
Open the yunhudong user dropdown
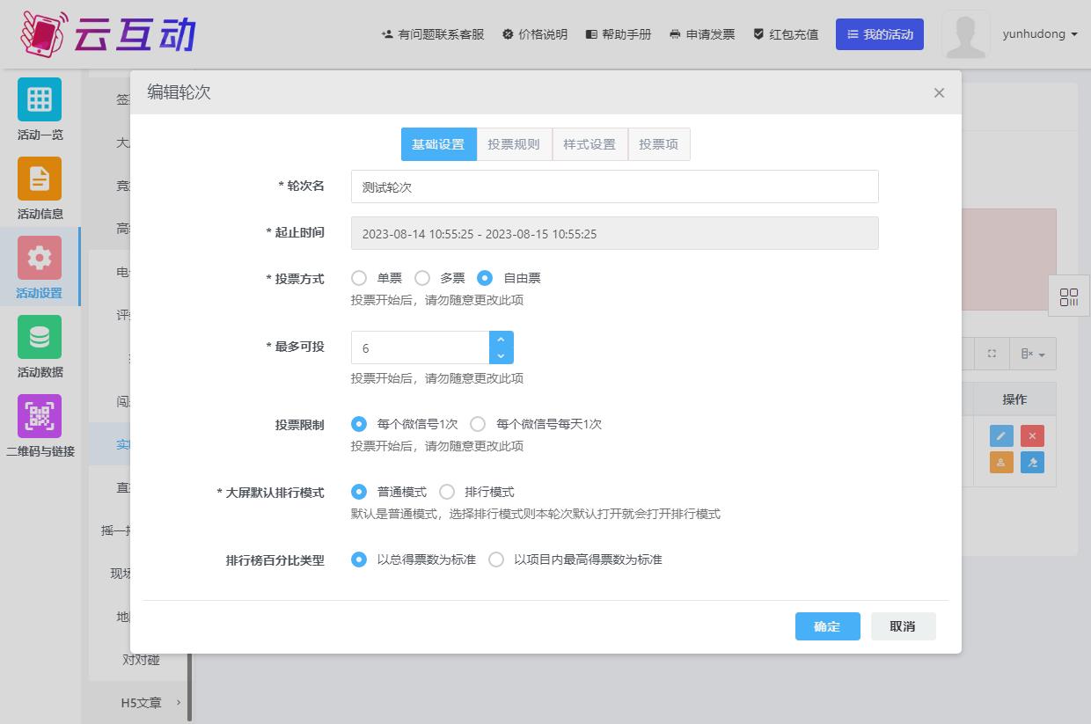pyautogui.click(x=1040, y=34)
